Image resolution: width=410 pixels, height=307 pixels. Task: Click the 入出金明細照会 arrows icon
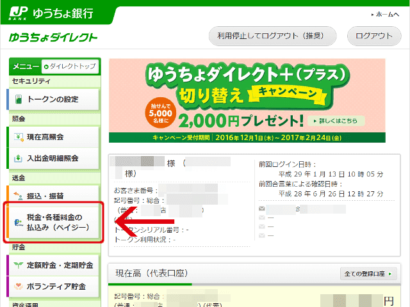tap(18, 158)
